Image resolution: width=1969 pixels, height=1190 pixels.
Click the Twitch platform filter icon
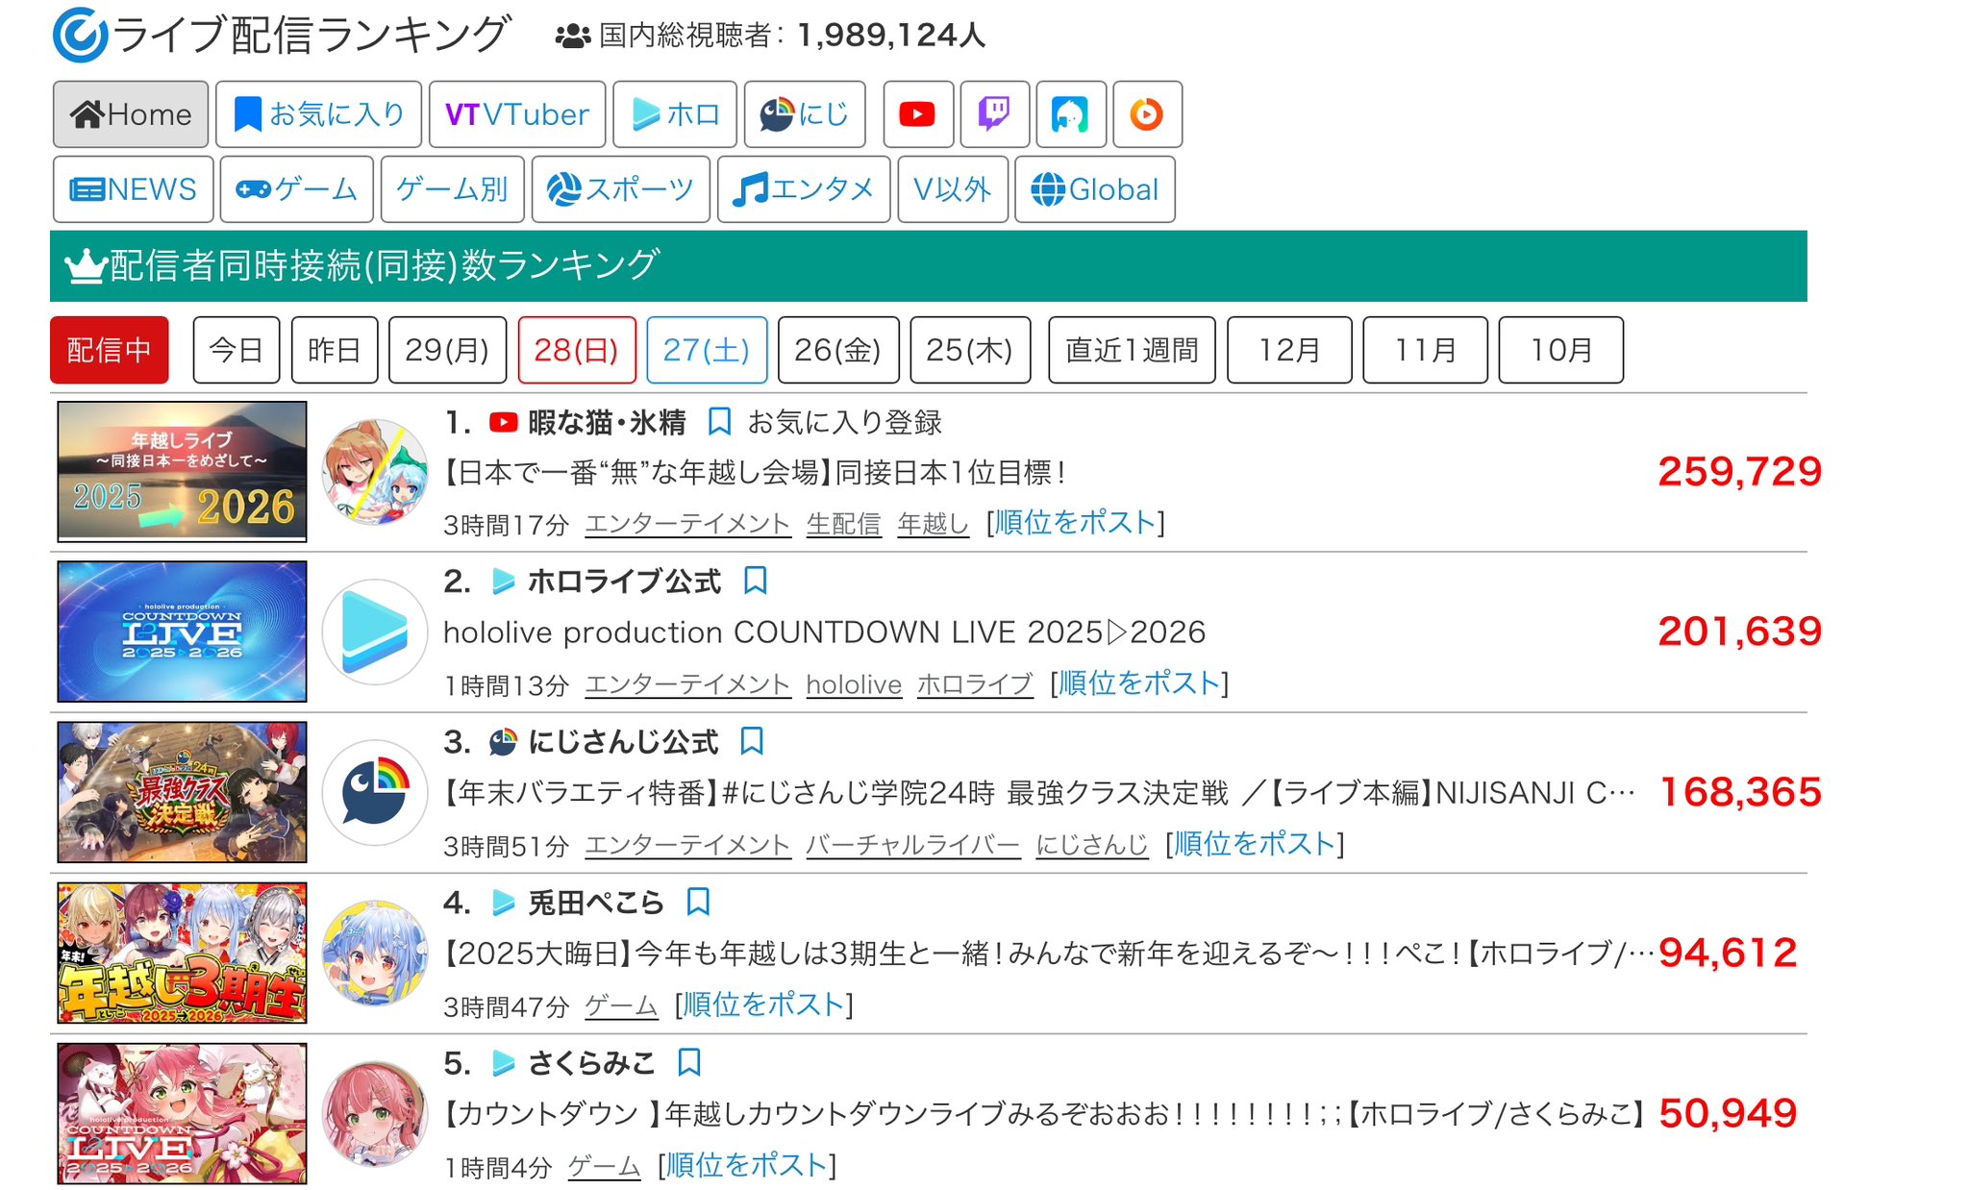(x=994, y=114)
